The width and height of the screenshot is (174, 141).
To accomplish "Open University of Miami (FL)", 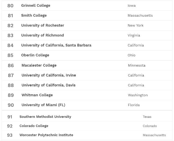I will tap(43, 105).
